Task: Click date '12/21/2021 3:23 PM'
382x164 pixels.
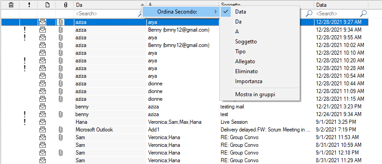Action: click(338, 107)
